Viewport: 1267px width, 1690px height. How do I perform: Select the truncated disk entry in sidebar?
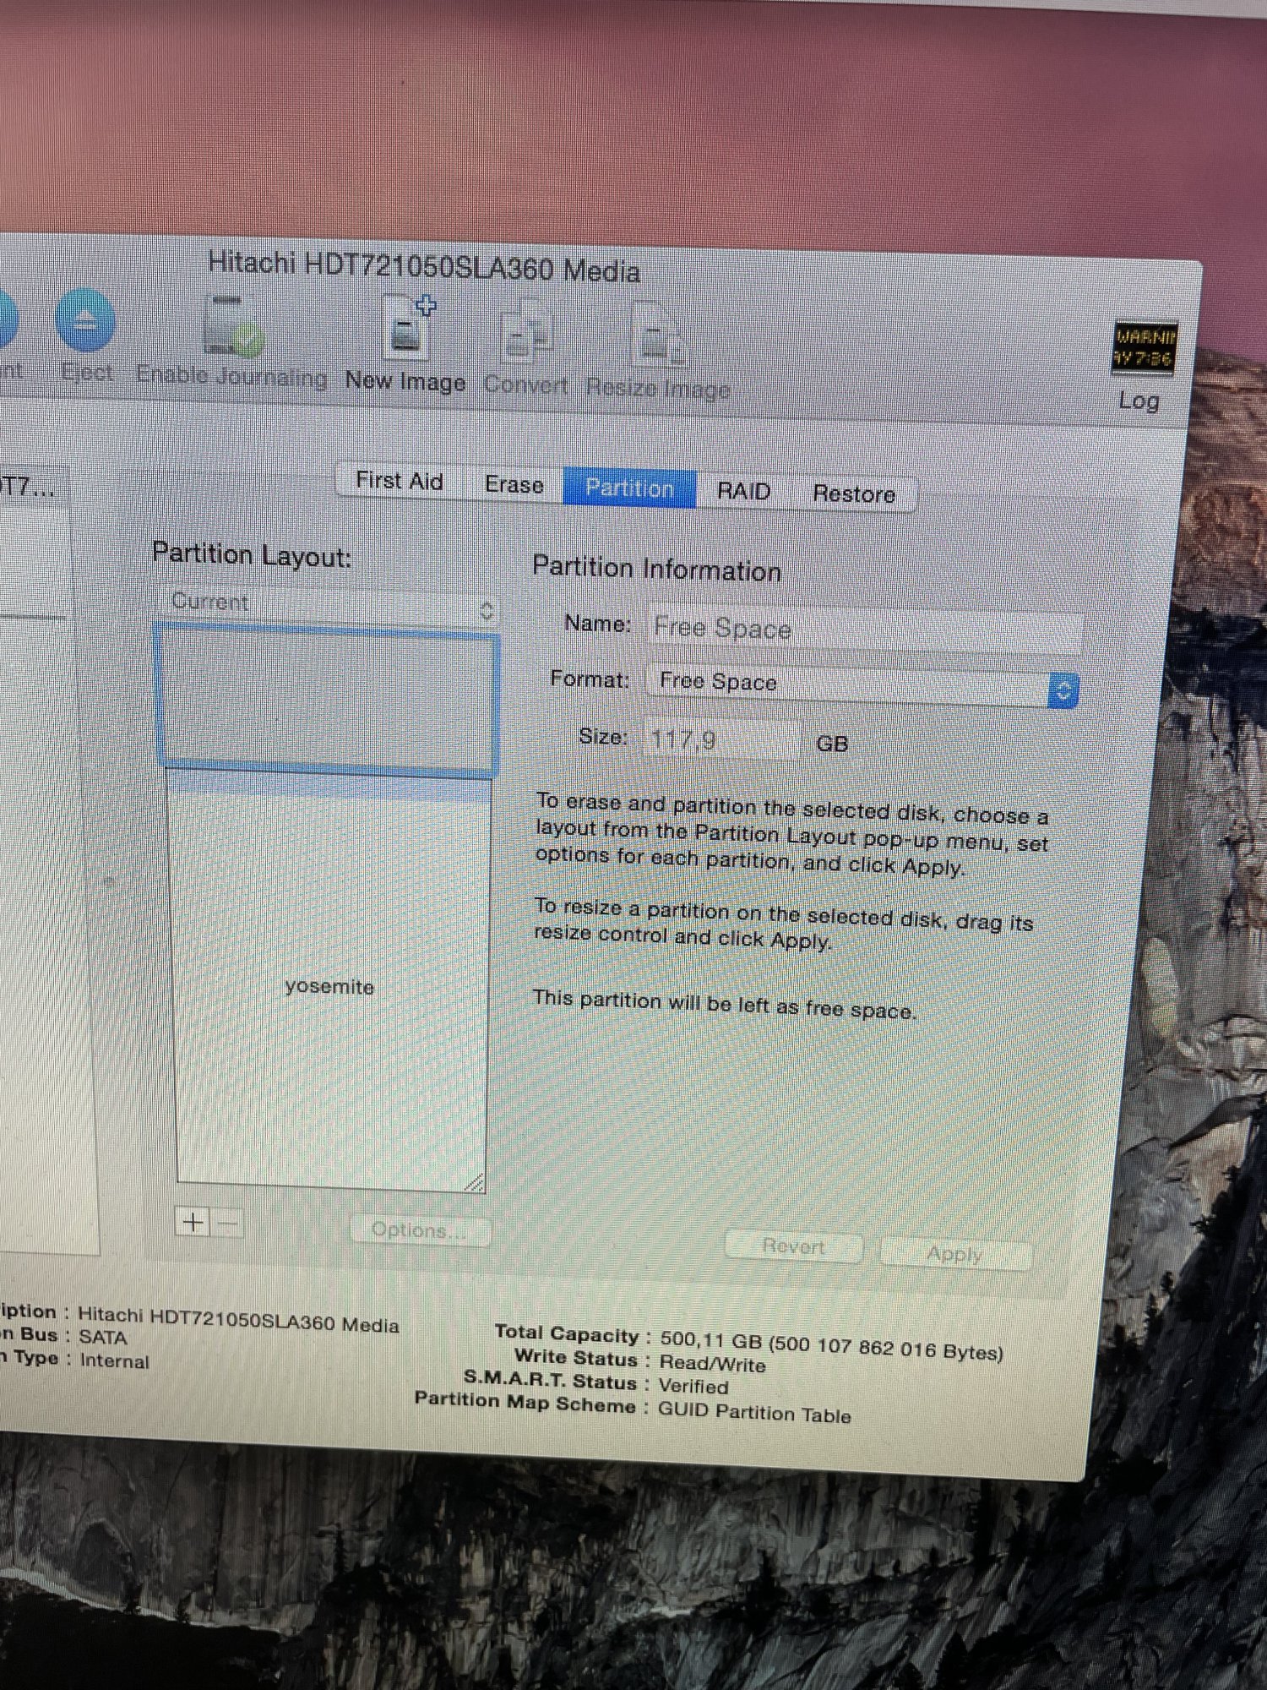[30, 488]
